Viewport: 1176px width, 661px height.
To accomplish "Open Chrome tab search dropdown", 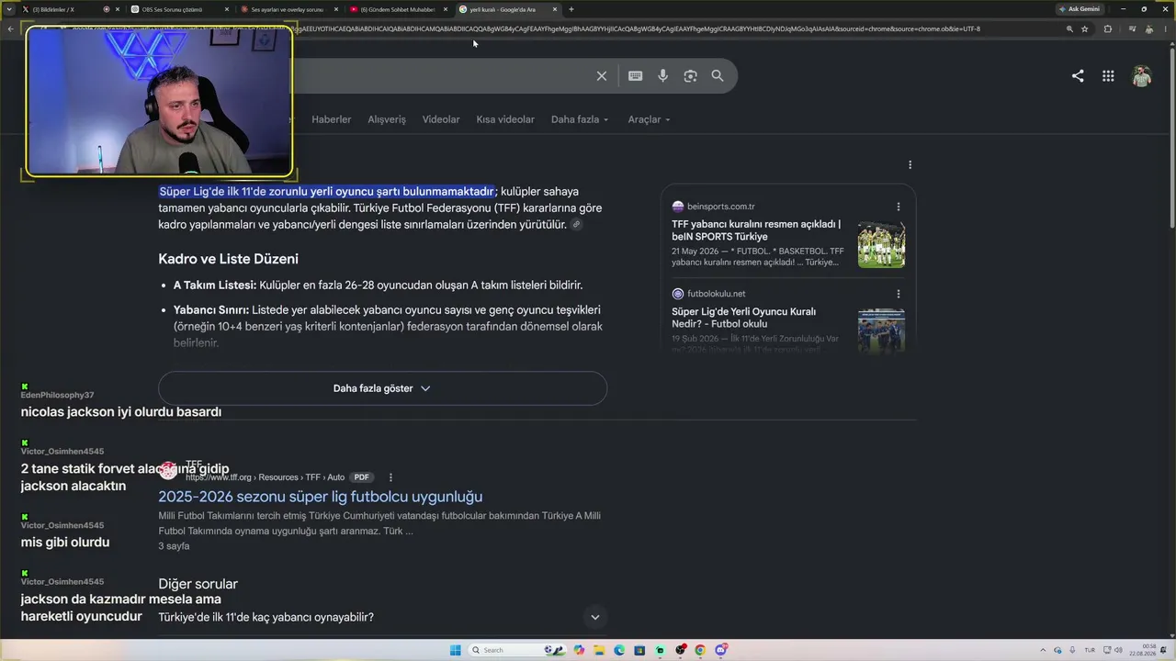I will (10, 9).
